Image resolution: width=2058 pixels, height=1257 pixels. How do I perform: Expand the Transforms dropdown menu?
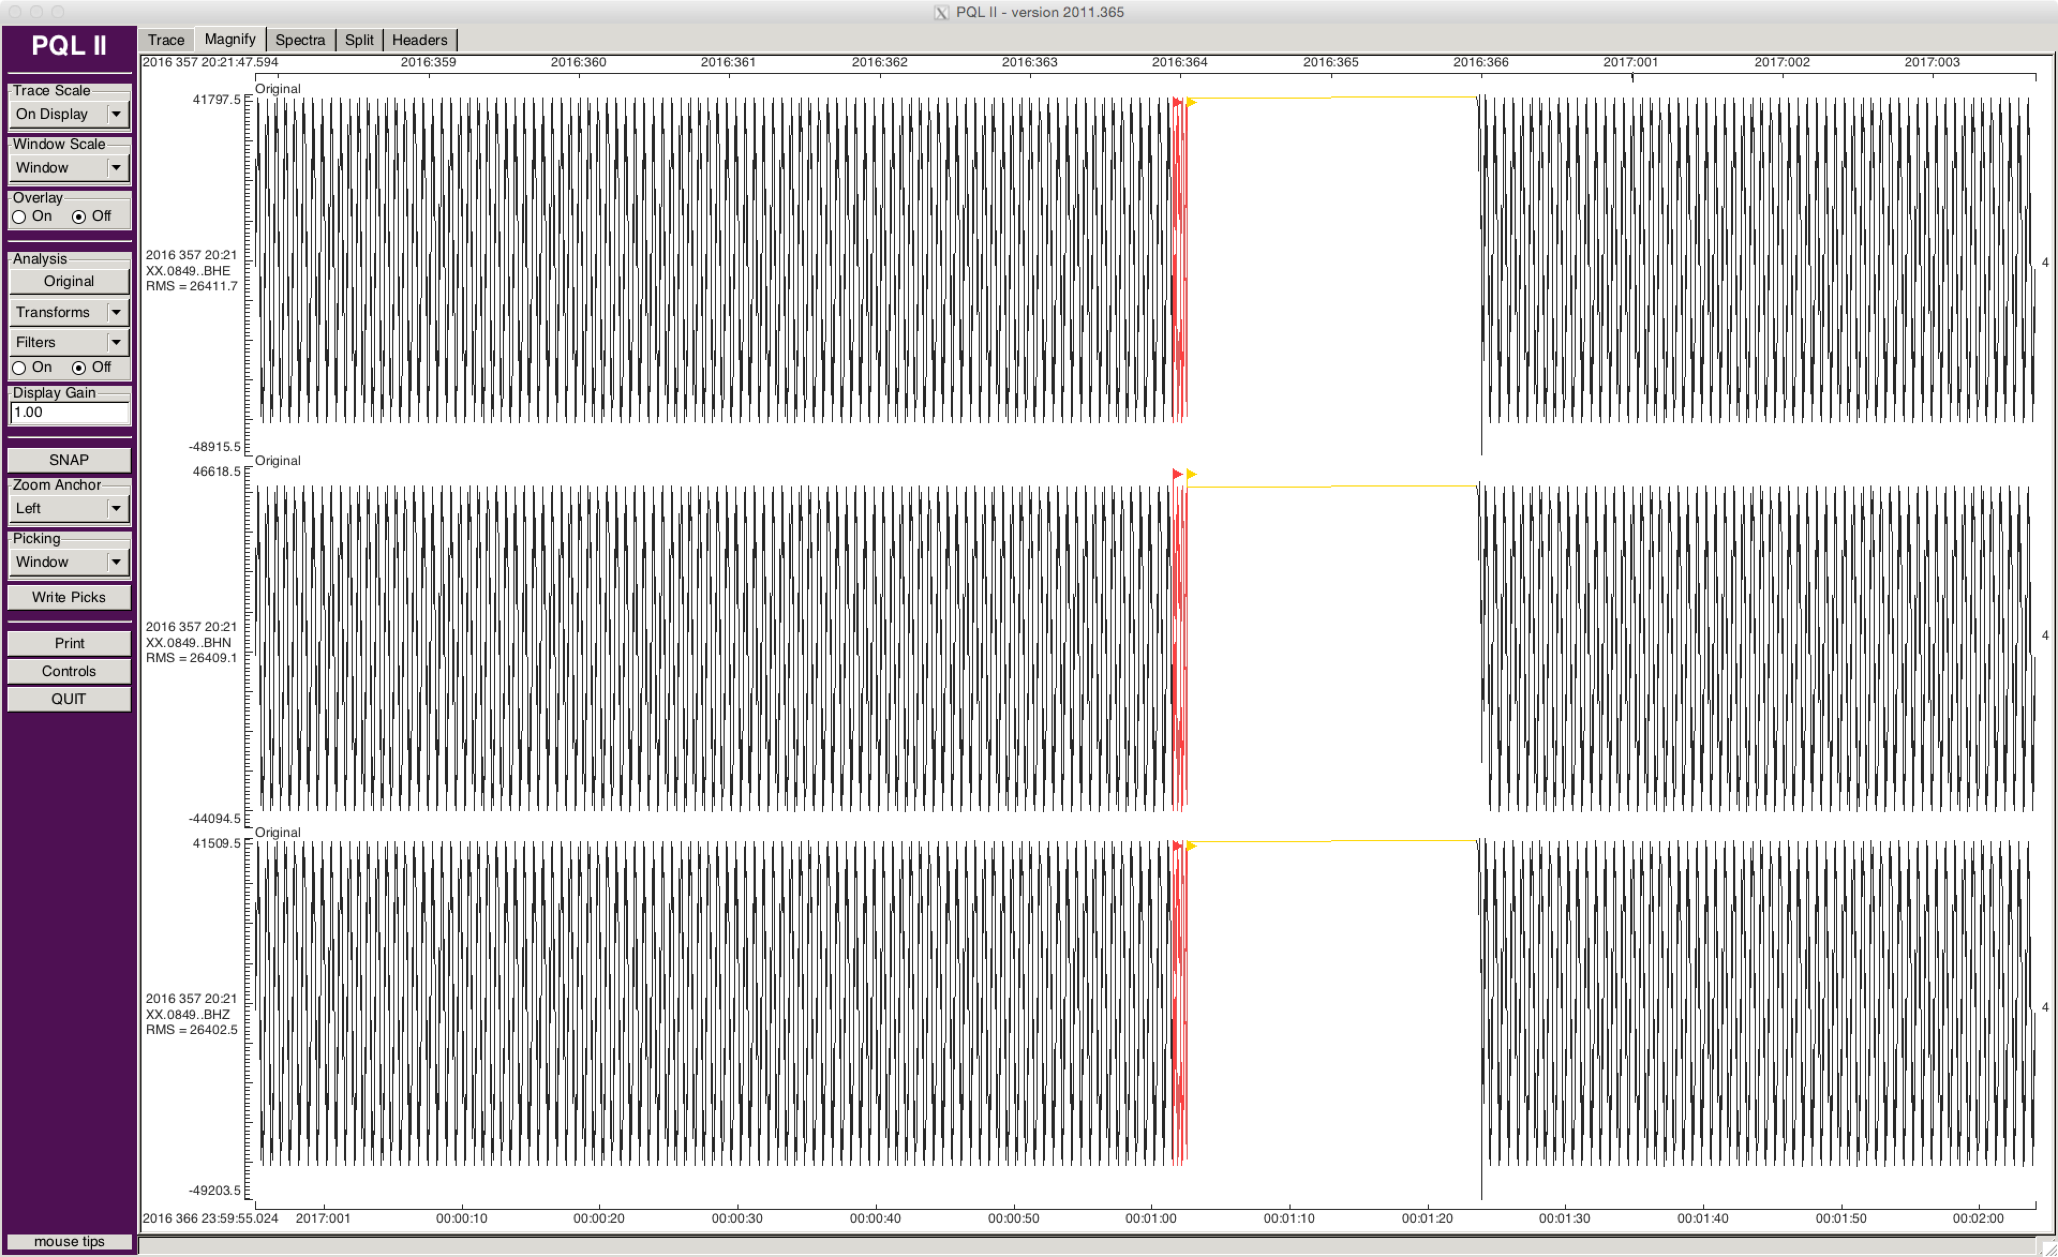pyautogui.click(x=69, y=312)
